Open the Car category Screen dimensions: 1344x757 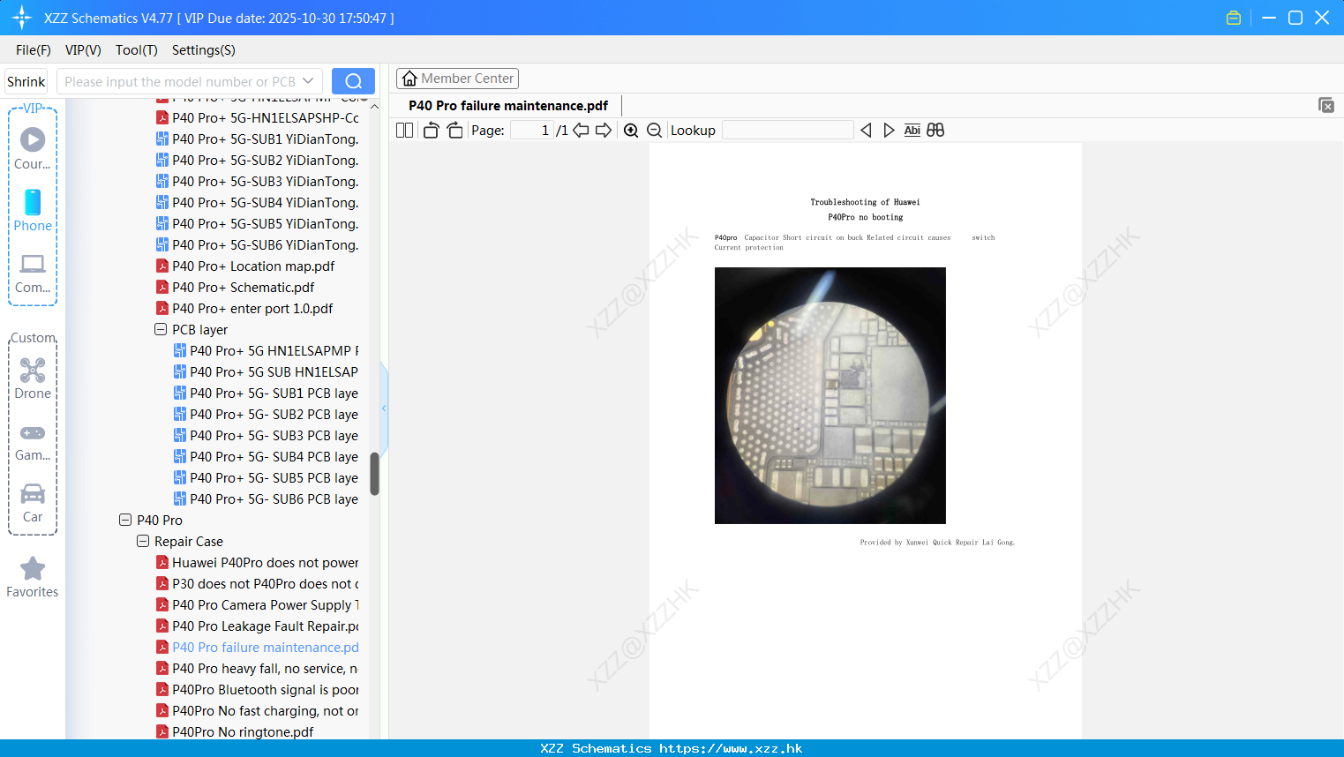click(x=33, y=503)
